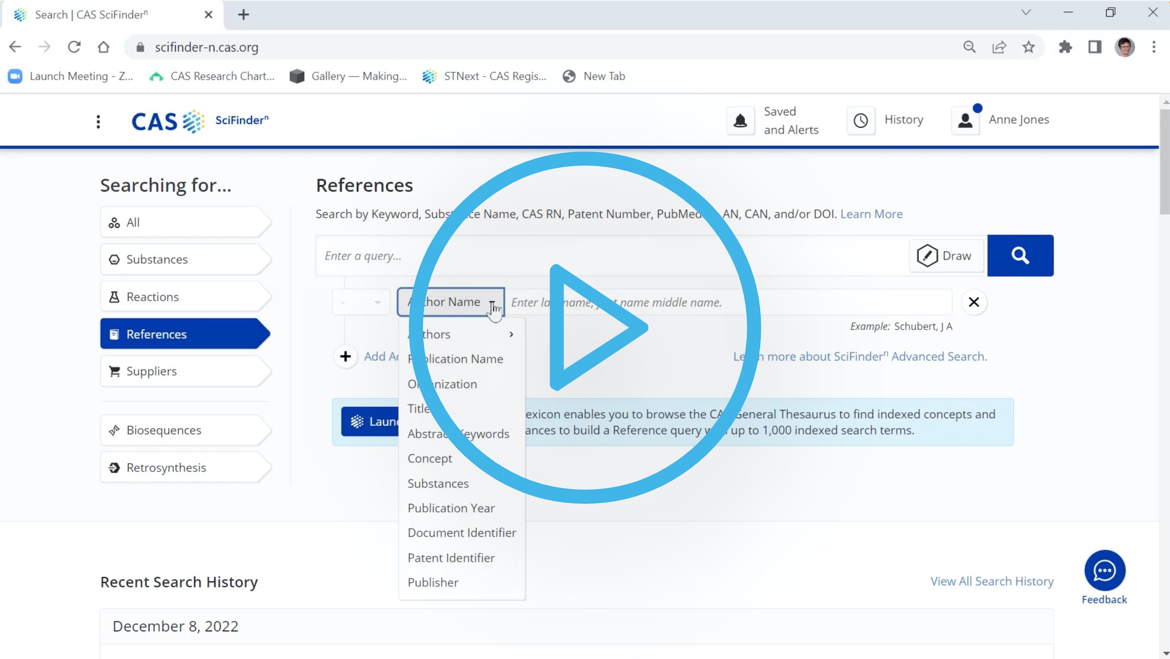Image resolution: width=1170 pixels, height=659 pixels.
Task: Open View All Search History link
Action: (x=992, y=581)
